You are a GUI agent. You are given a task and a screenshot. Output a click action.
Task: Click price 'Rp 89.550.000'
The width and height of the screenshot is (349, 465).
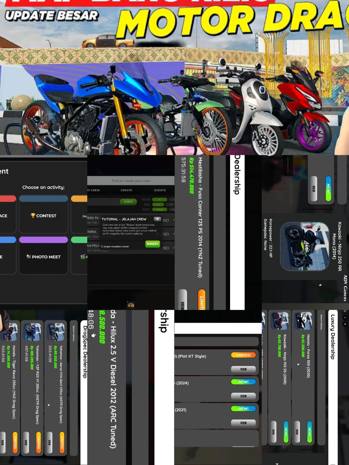(x=56, y=357)
